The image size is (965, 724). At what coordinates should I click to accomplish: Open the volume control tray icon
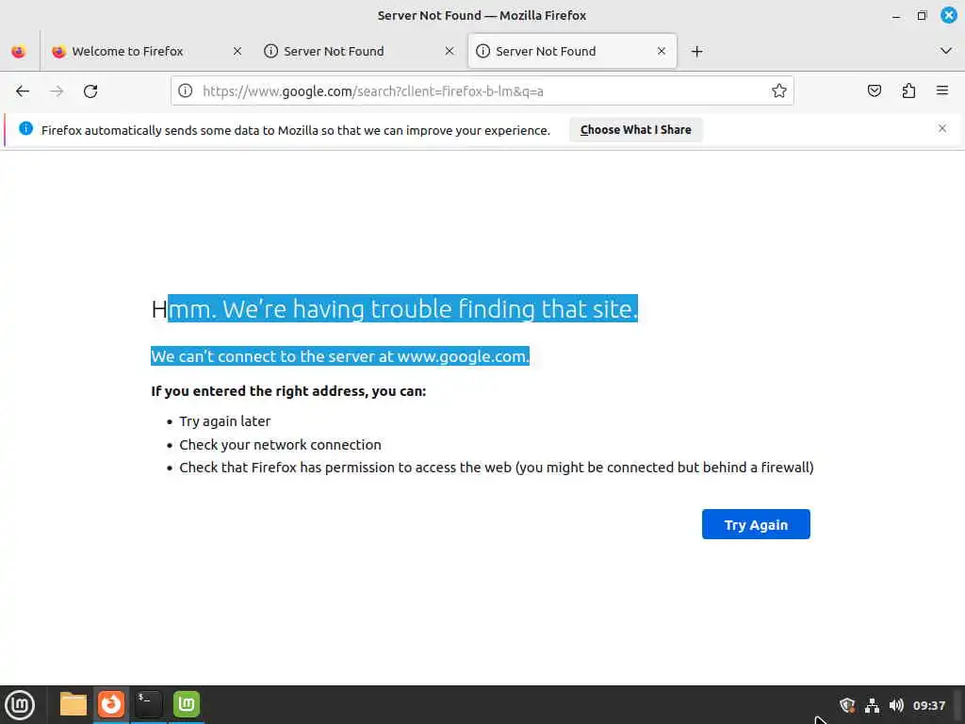[x=897, y=705]
